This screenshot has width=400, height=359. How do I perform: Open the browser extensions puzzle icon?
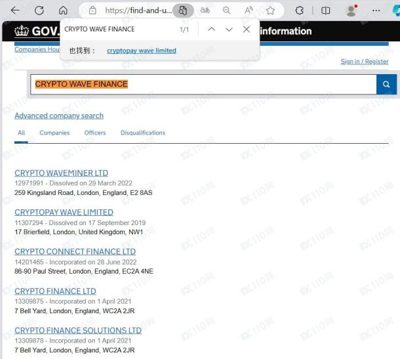pyautogui.click(x=300, y=11)
